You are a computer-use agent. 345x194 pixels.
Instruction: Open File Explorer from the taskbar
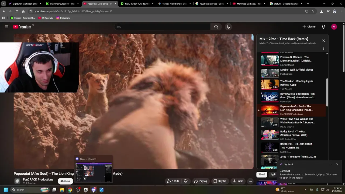[62, 190]
